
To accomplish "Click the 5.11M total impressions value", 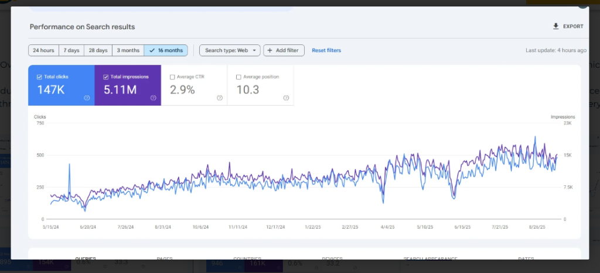I will 120,89.
